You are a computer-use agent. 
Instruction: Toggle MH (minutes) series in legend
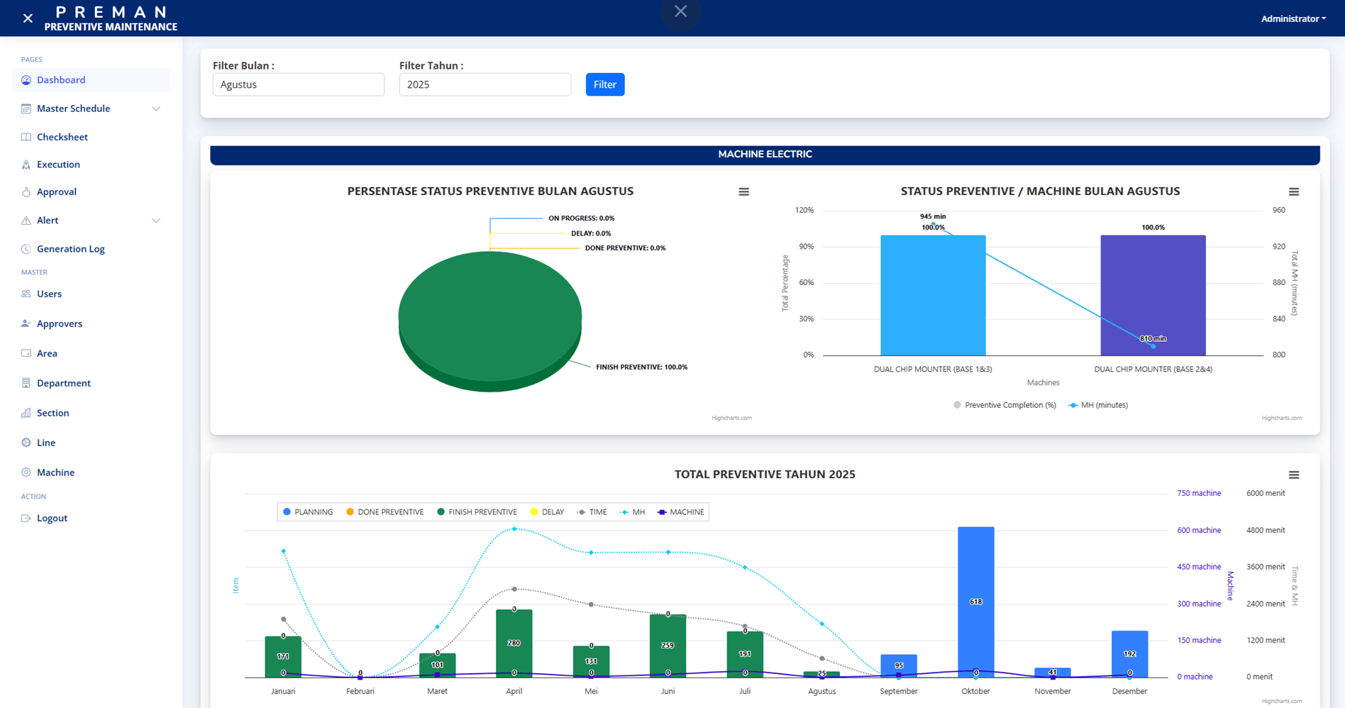(1098, 405)
